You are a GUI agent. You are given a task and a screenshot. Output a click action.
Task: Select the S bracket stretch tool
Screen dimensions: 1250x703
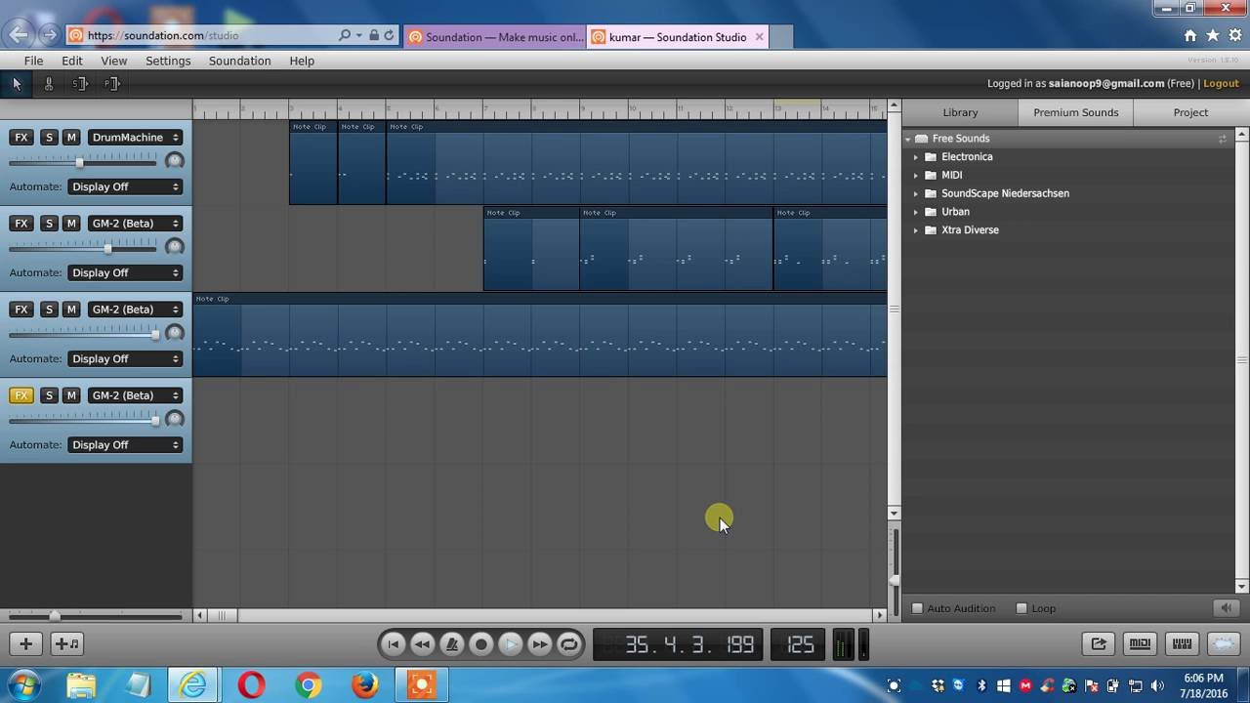coord(80,84)
